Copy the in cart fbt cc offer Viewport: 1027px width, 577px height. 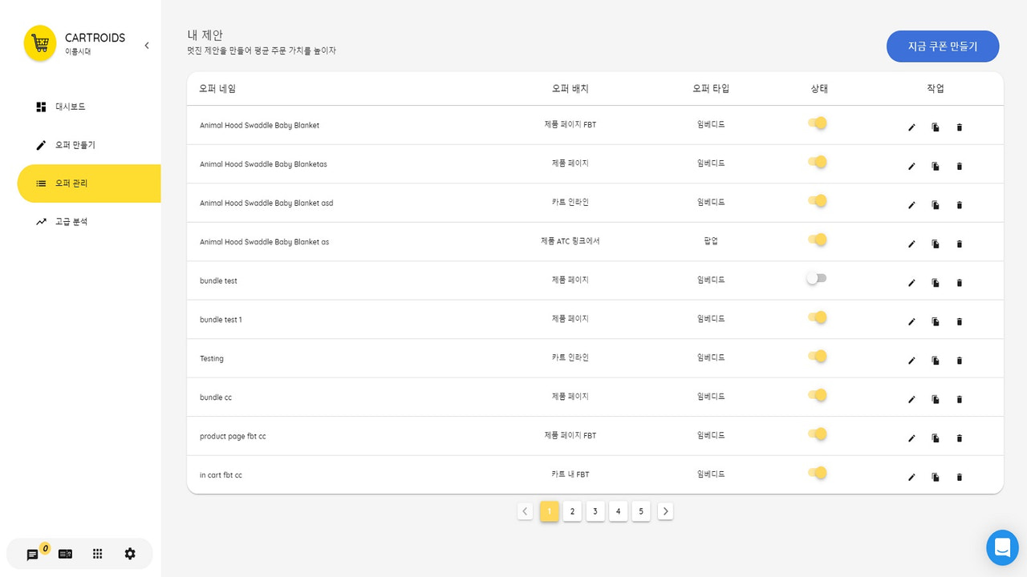point(936,478)
